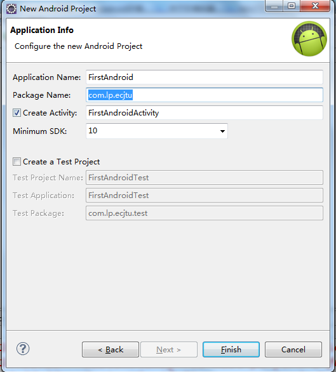336x372 pixels.
Task: Click the Test Project Name field
Action: point(205,178)
